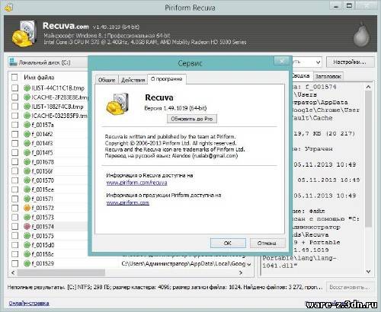Close the Сервис dialog

282,61
